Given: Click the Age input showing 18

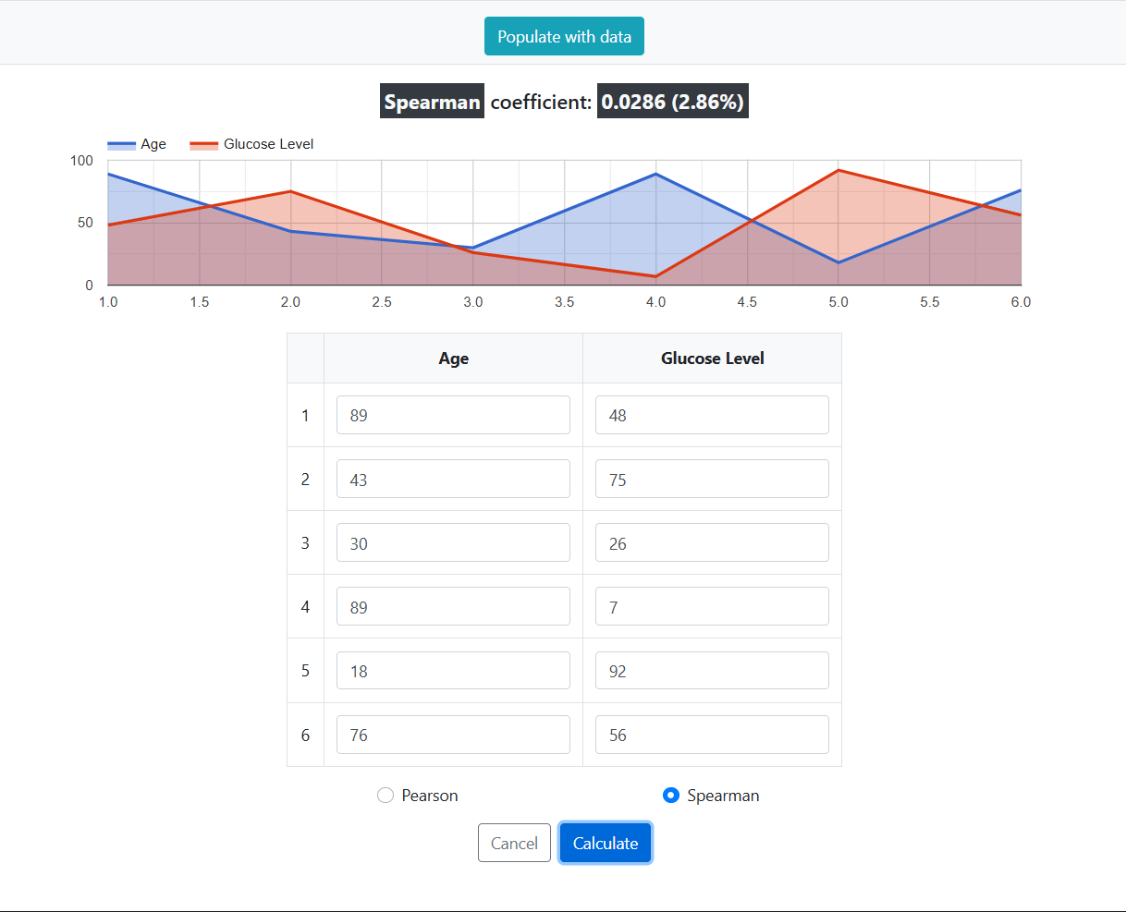Looking at the screenshot, I should (453, 670).
